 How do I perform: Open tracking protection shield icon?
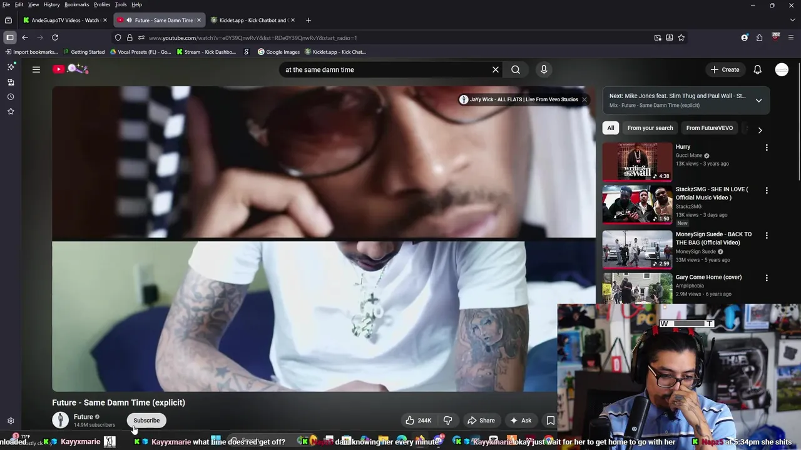click(x=118, y=37)
